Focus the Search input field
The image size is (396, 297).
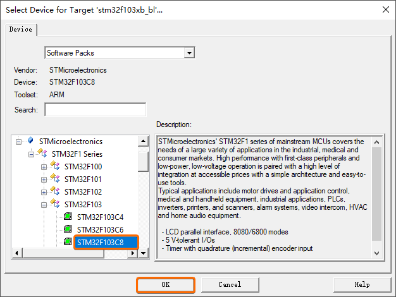click(x=96, y=109)
